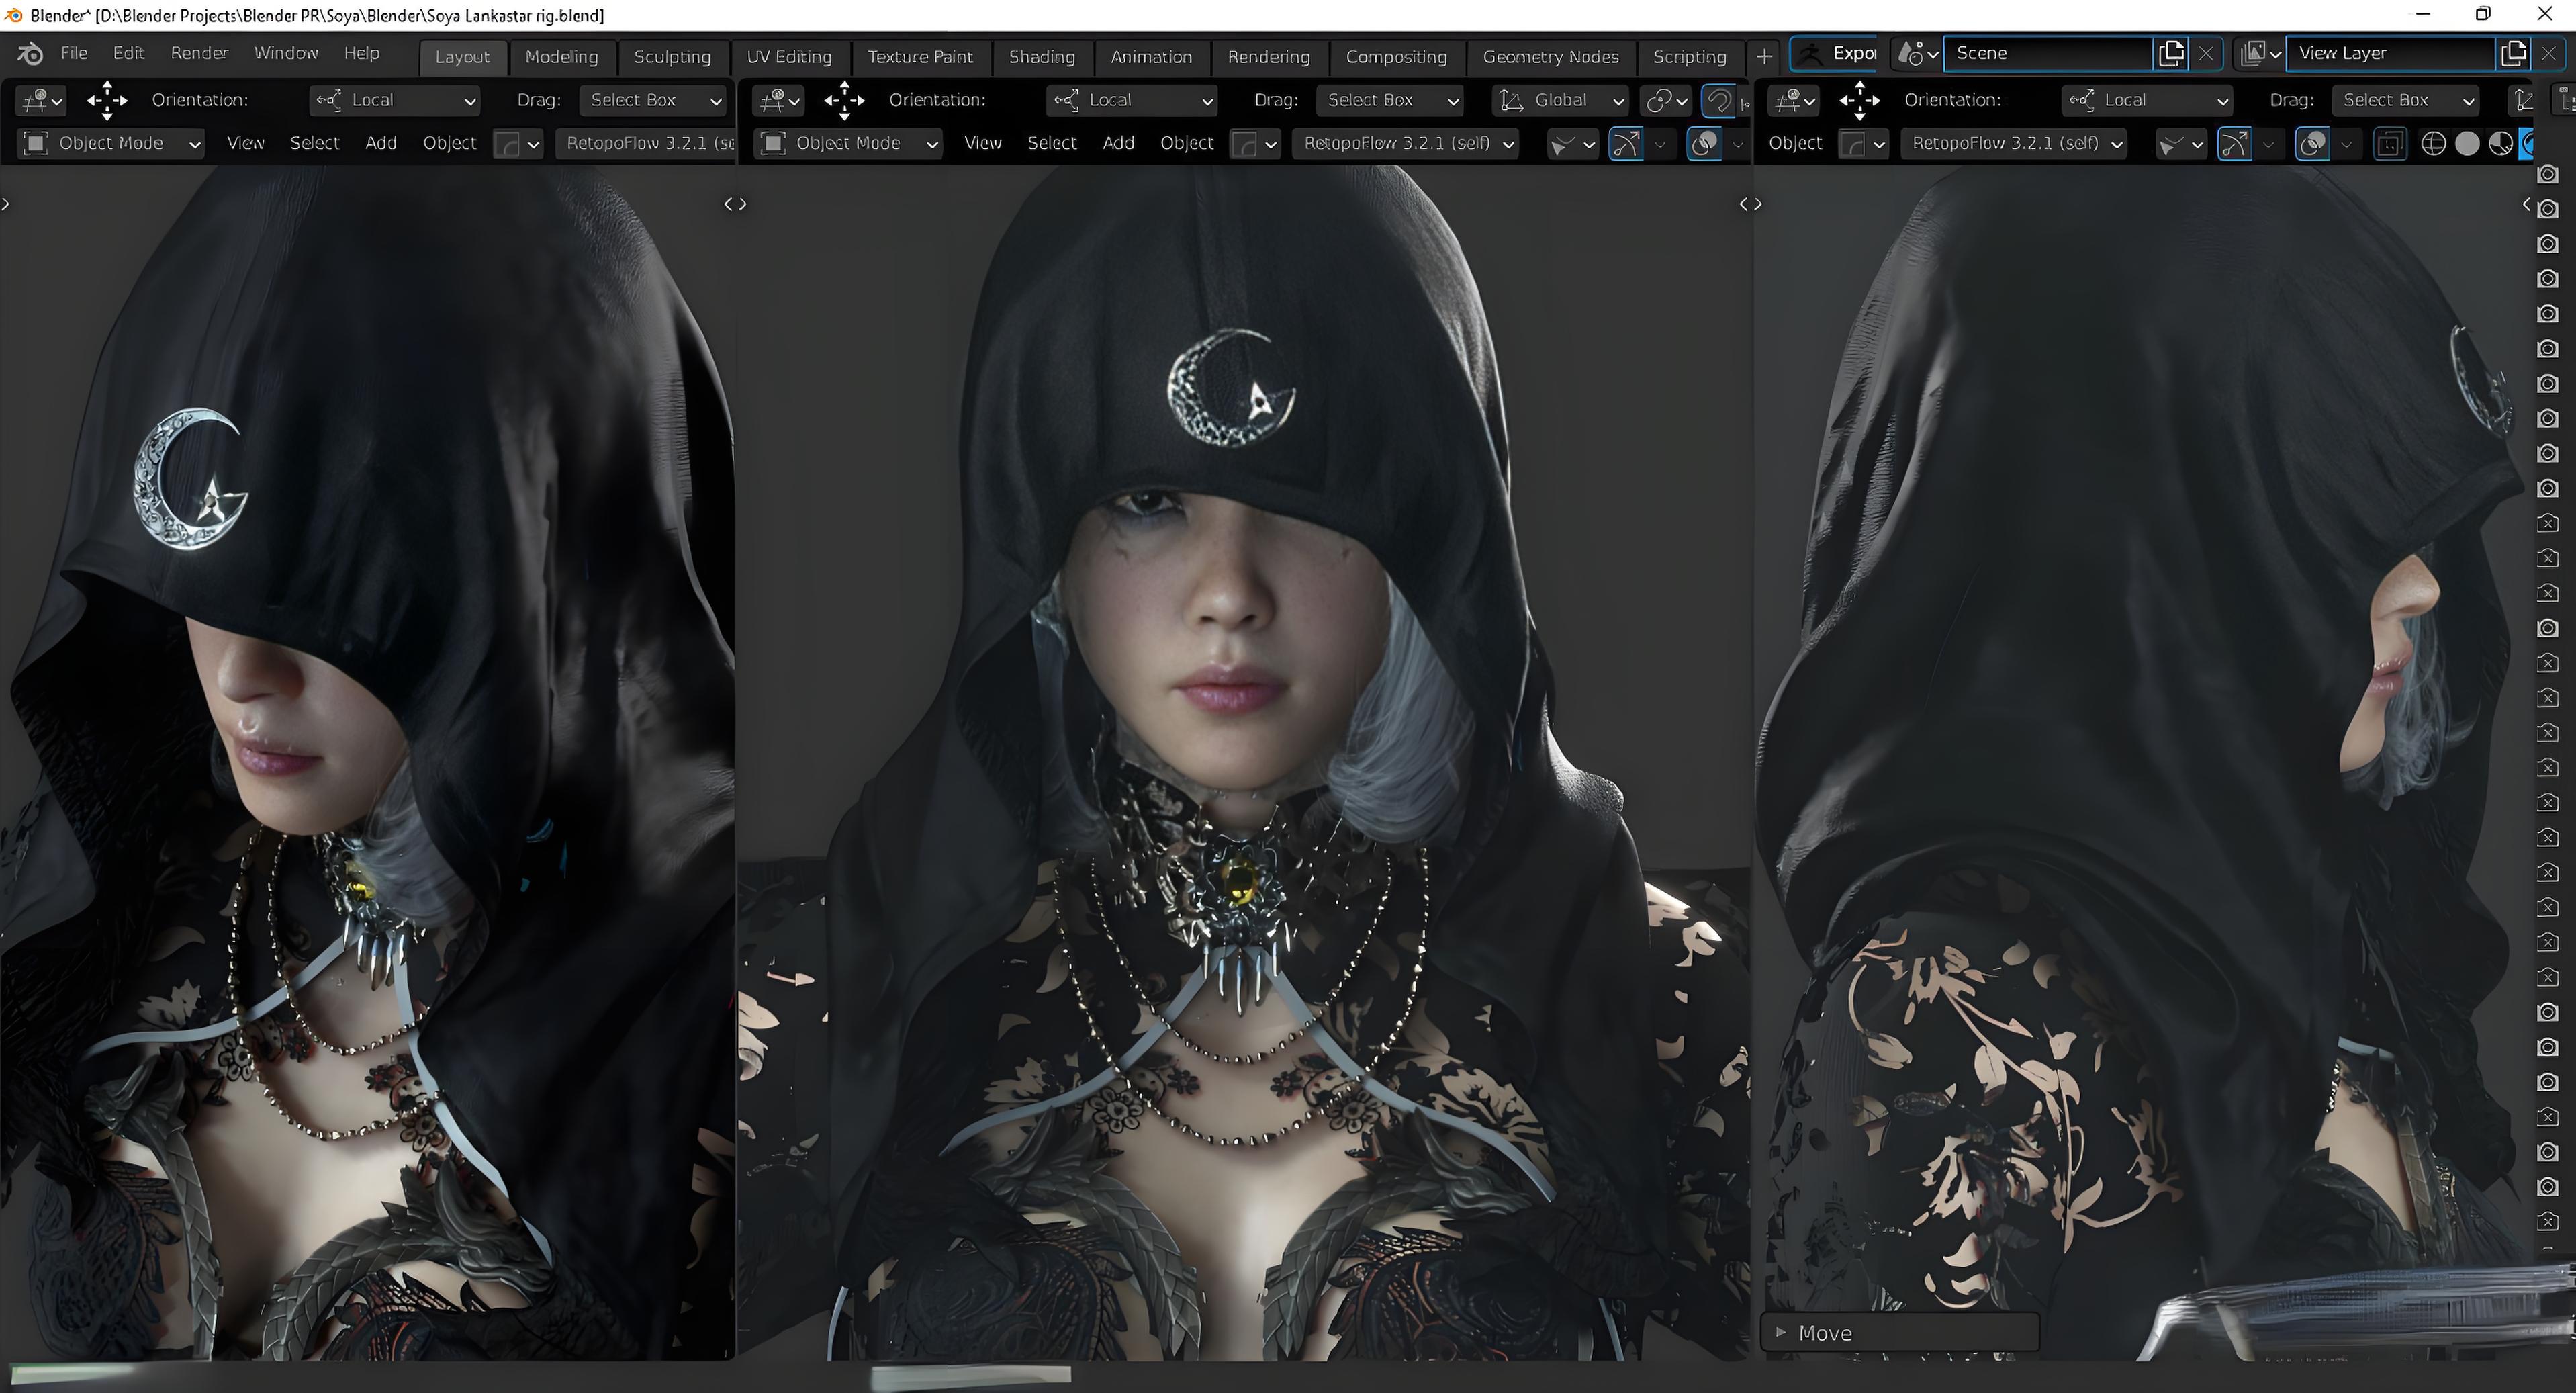Add a new workspace with plus icon
The width and height of the screenshot is (2576, 1393).
pyautogui.click(x=1764, y=57)
